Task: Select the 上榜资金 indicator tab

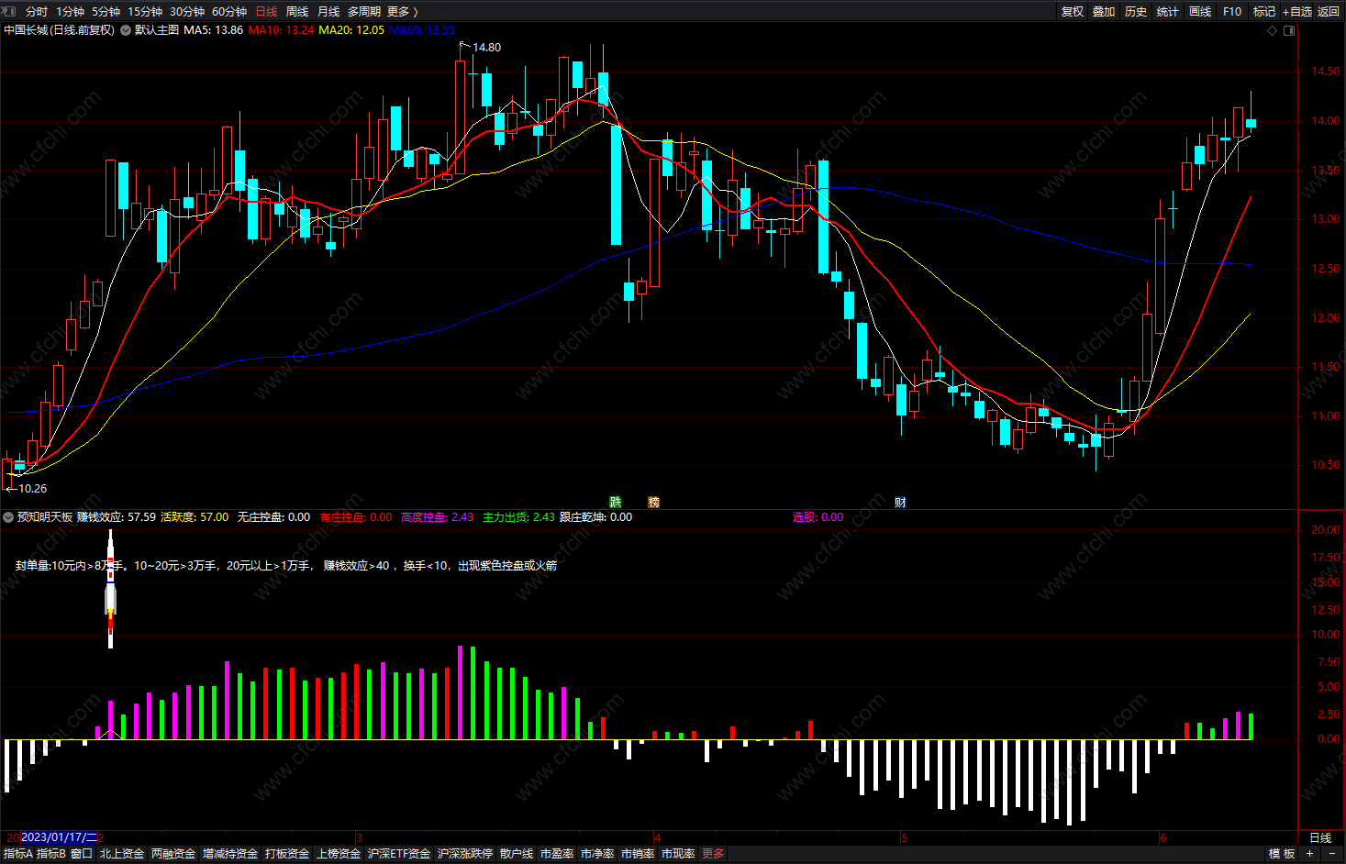Action: click(x=339, y=854)
